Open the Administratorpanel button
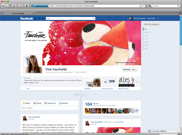 click(152, 24)
